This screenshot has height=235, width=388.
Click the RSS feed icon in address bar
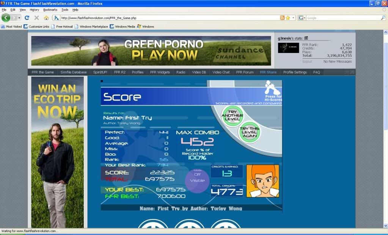(x=282, y=18)
